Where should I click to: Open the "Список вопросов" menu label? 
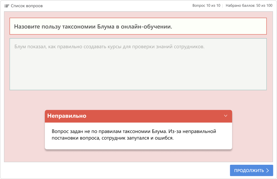click(27, 6)
